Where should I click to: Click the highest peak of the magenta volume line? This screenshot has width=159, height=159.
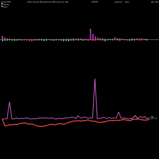(x=95, y=79)
